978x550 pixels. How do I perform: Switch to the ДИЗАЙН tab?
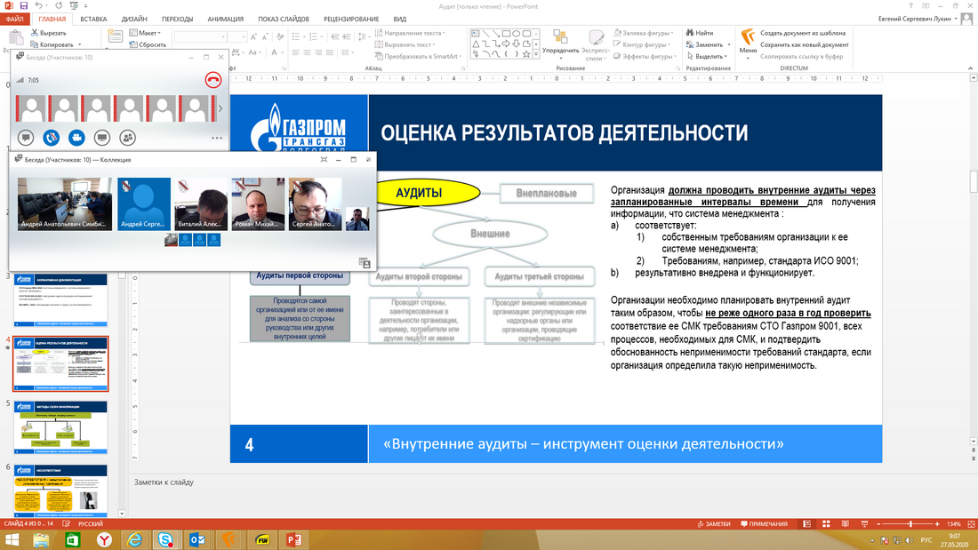point(134,19)
